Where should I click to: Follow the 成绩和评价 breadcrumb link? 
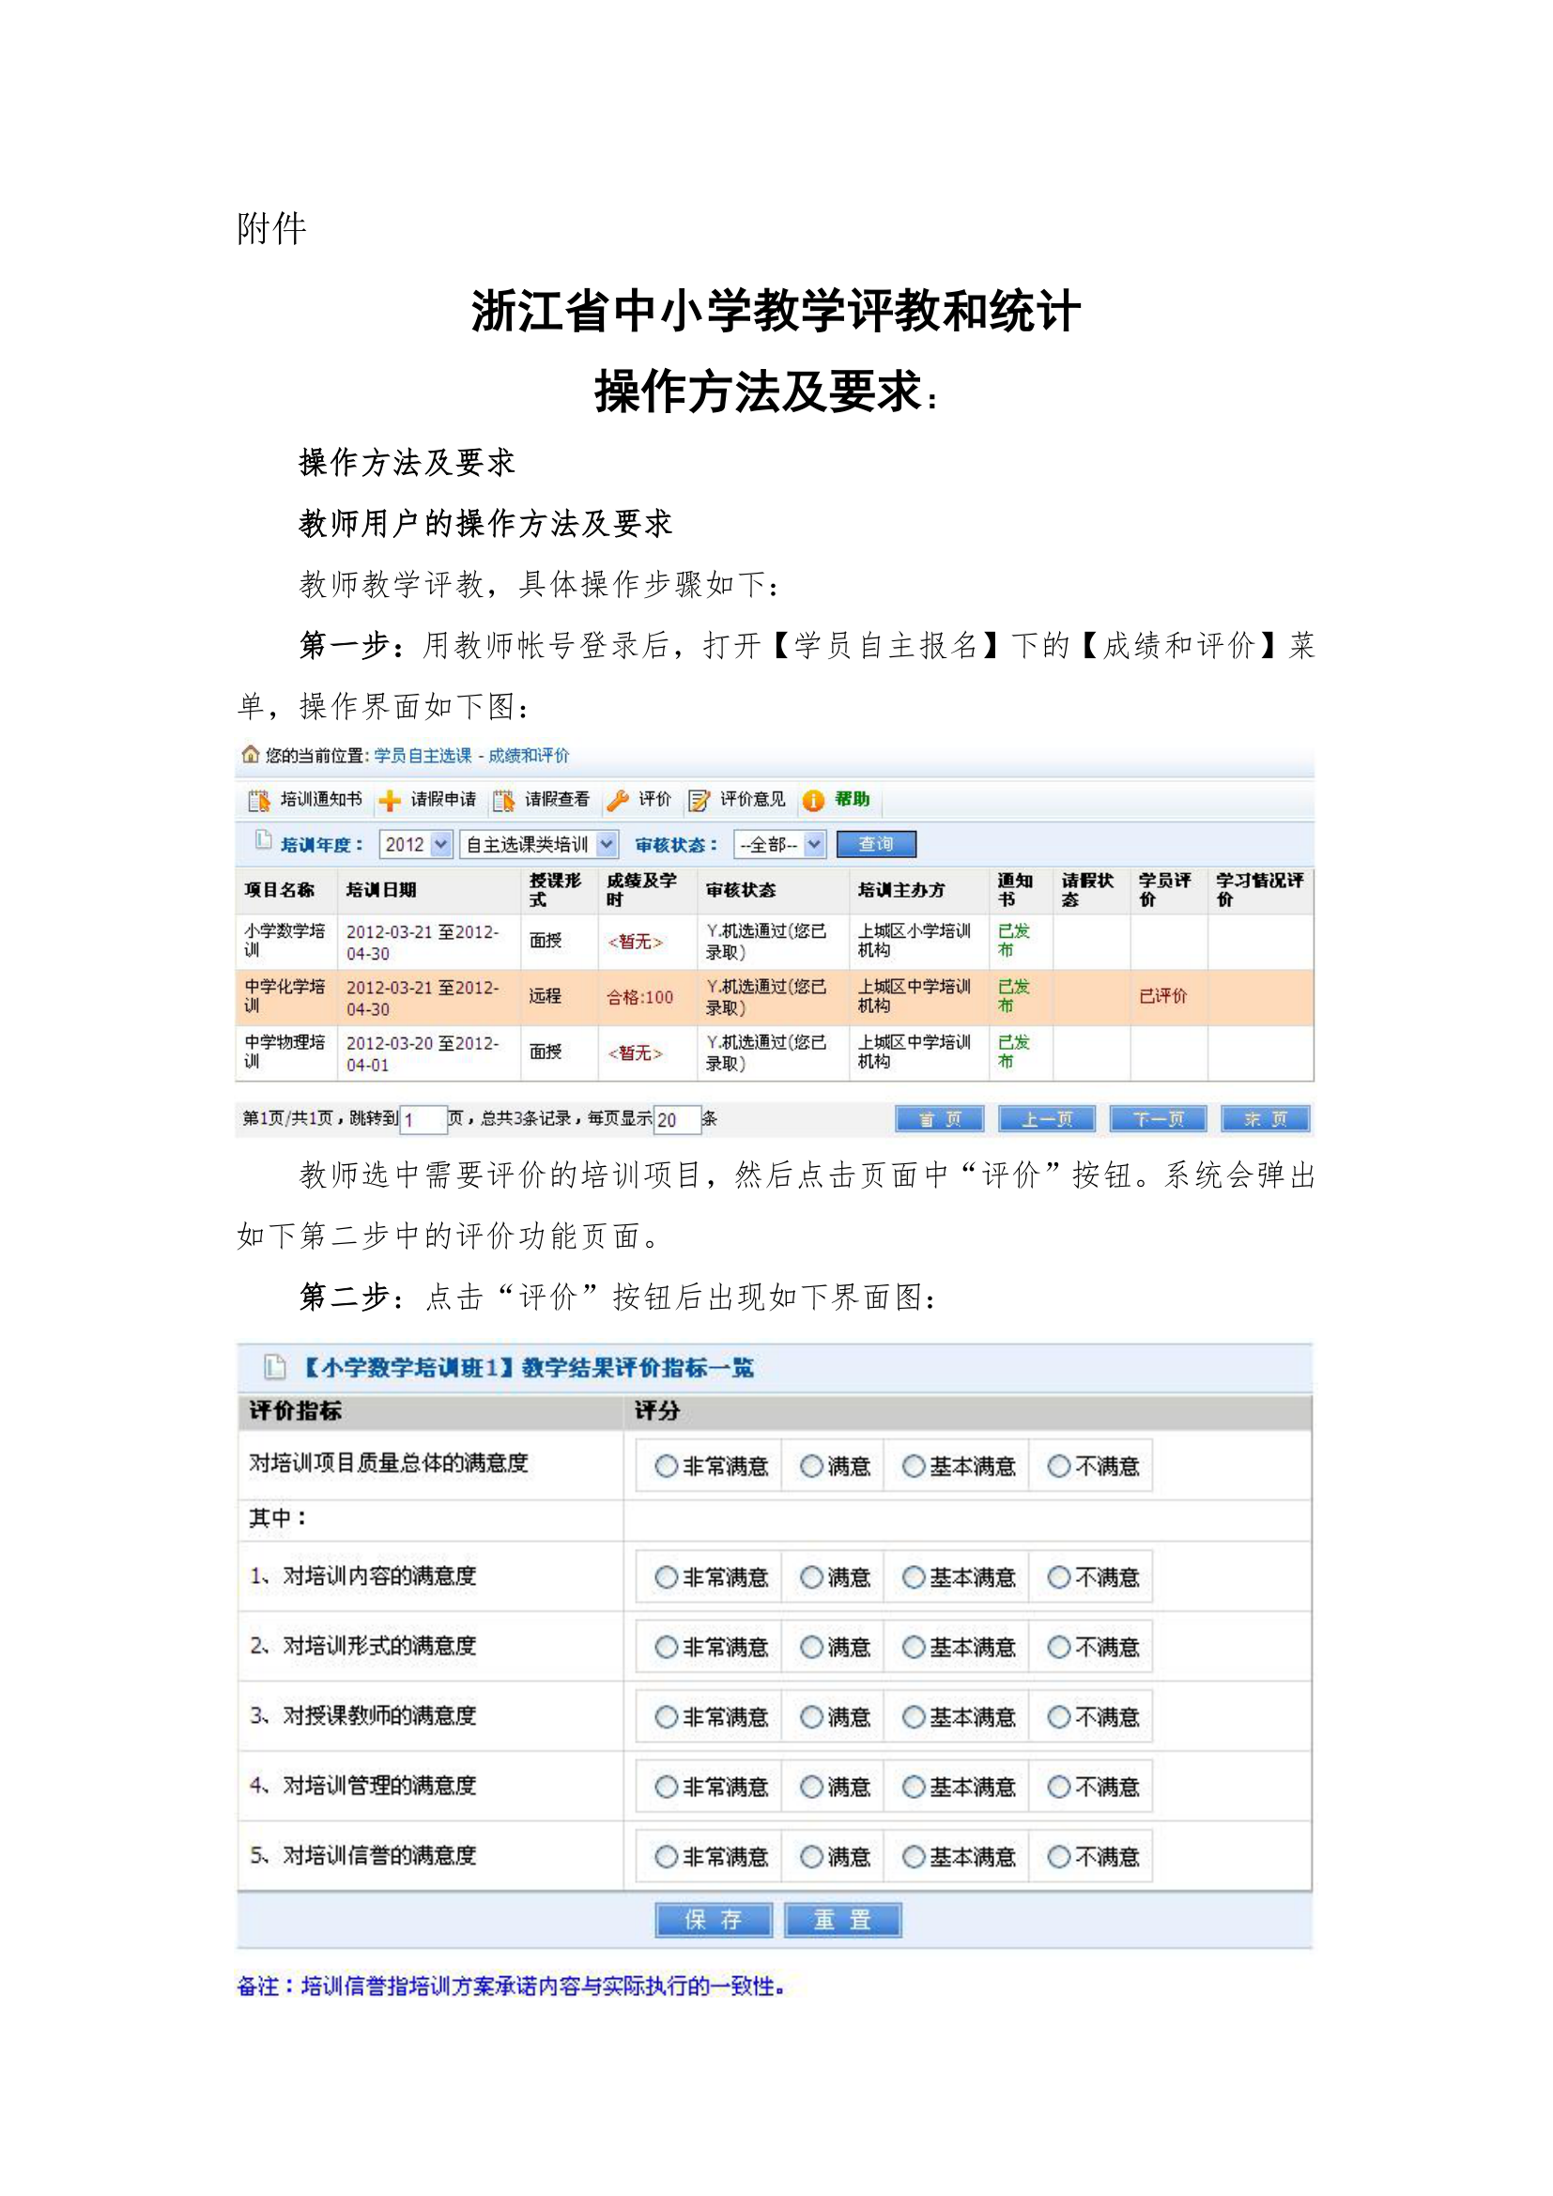(529, 756)
